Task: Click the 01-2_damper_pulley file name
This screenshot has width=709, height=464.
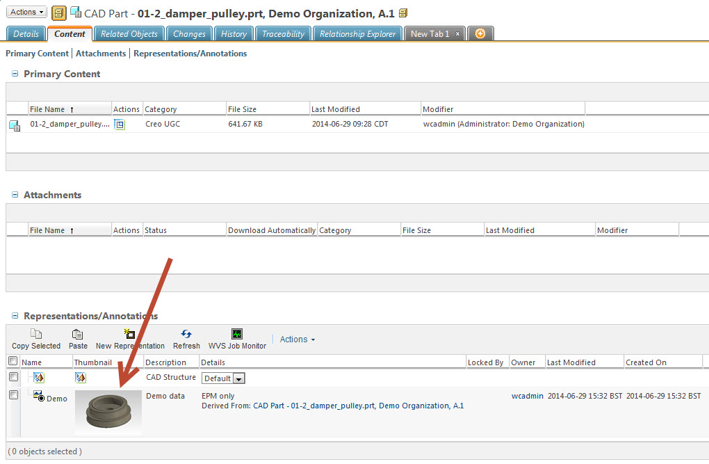Action: [70, 124]
